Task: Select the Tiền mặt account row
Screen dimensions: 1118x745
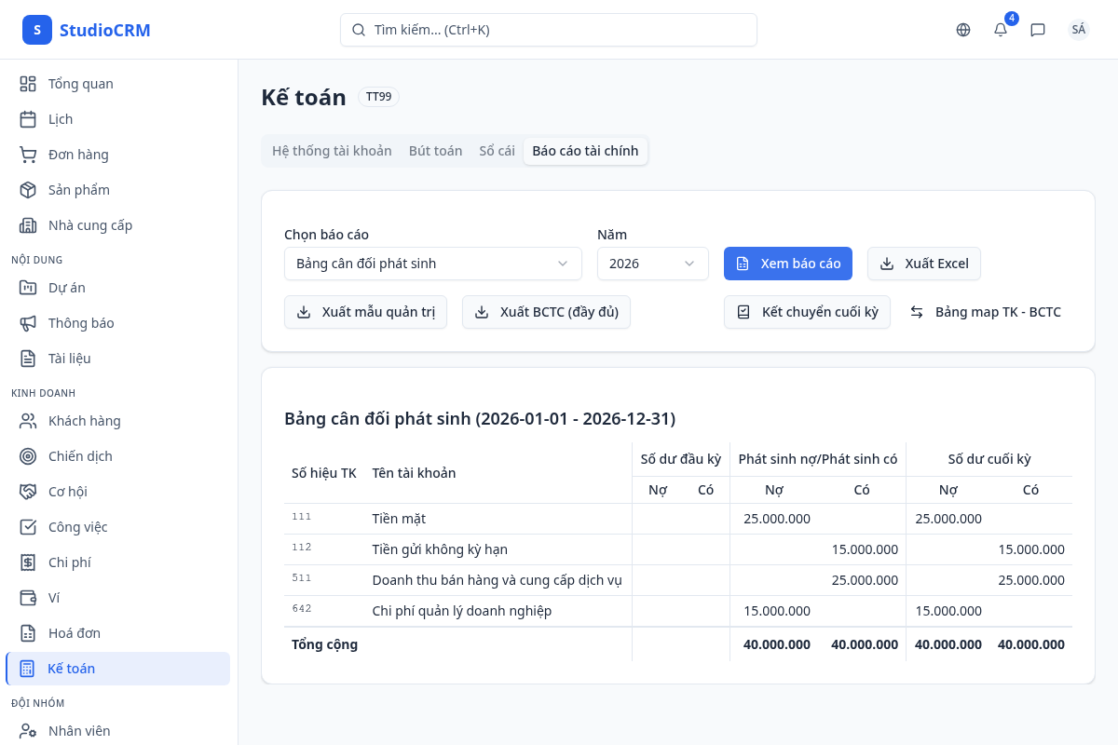Action: coord(399,519)
